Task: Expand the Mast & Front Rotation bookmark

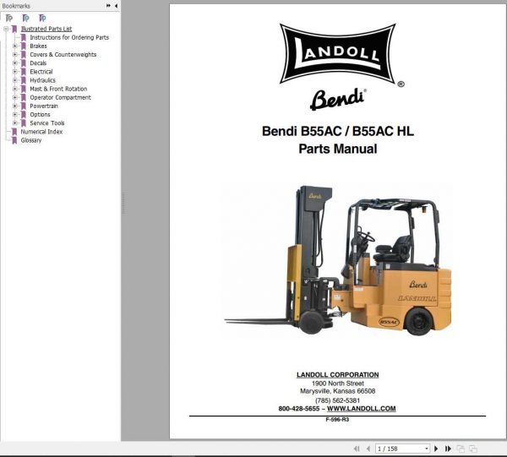Action: [15, 89]
